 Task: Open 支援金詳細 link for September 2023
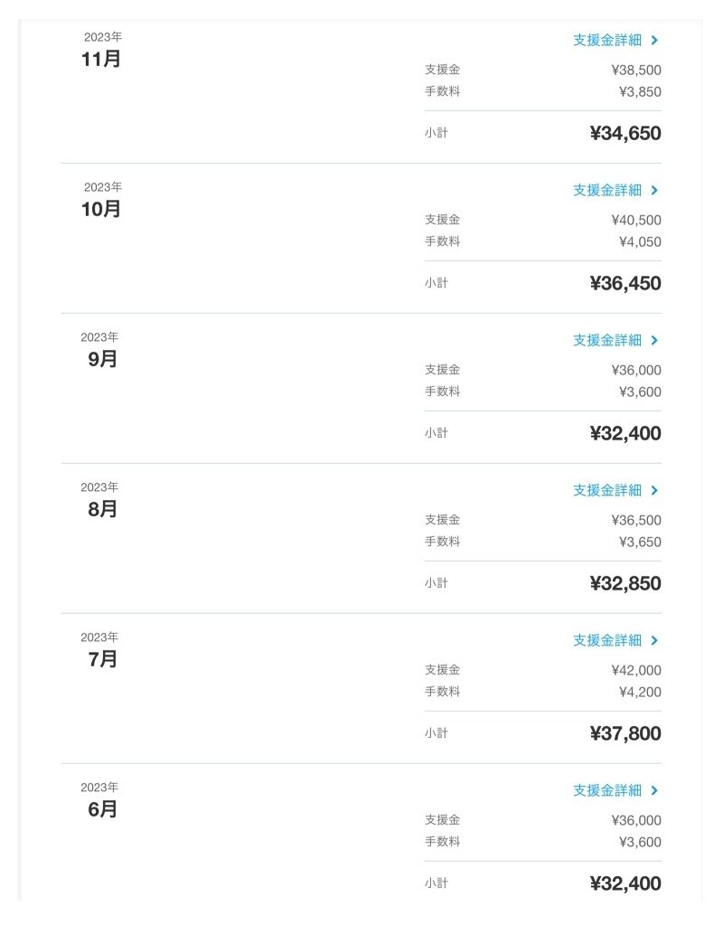606,340
